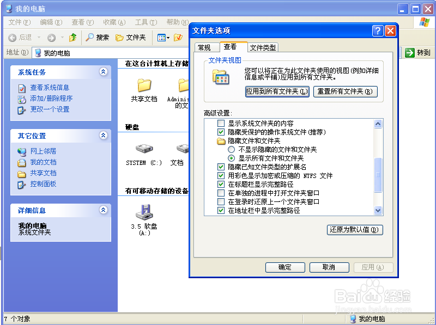436x325 pixels.
Task: Click scroll down arrow in 高级设置 list
Action: (378, 210)
